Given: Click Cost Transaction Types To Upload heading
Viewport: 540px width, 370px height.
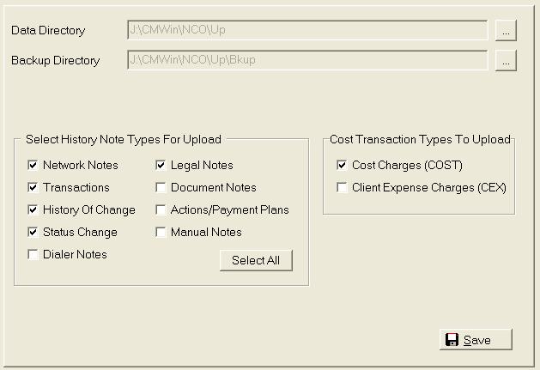Looking at the screenshot, I should (x=420, y=139).
